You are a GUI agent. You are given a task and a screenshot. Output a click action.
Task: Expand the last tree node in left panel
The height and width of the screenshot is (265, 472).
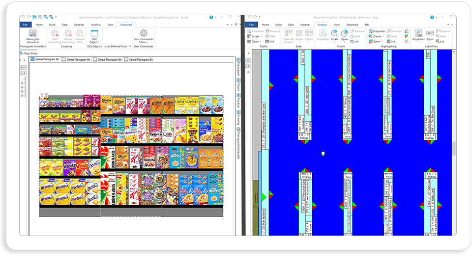tap(22, 96)
